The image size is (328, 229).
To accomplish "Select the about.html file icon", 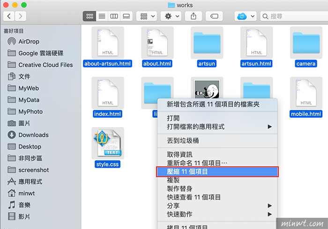I will coord(157,43).
